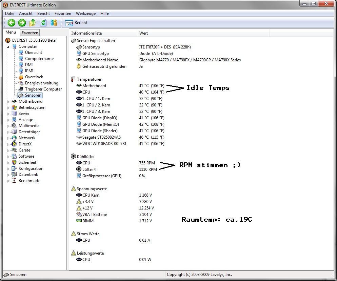
Task: Expand the Software tree node
Action: 8,157
